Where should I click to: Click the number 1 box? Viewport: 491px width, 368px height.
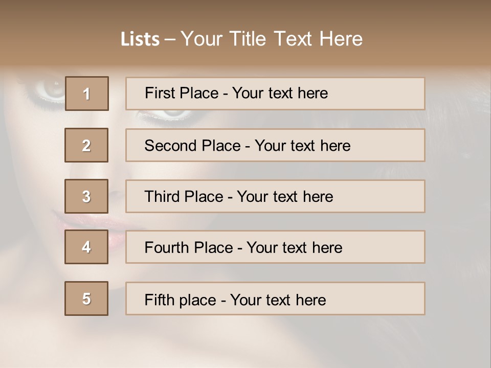click(x=87, y=94)
